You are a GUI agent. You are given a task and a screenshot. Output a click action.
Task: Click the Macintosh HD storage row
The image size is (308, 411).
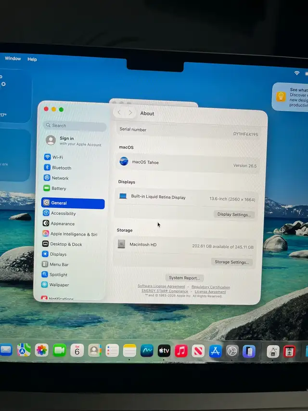[185, 246]
